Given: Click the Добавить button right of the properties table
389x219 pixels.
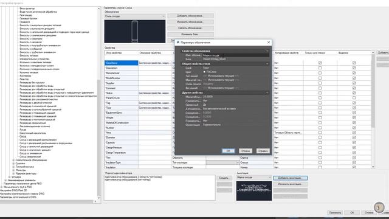Looking at the screenshot, I should tap(383, 53).
